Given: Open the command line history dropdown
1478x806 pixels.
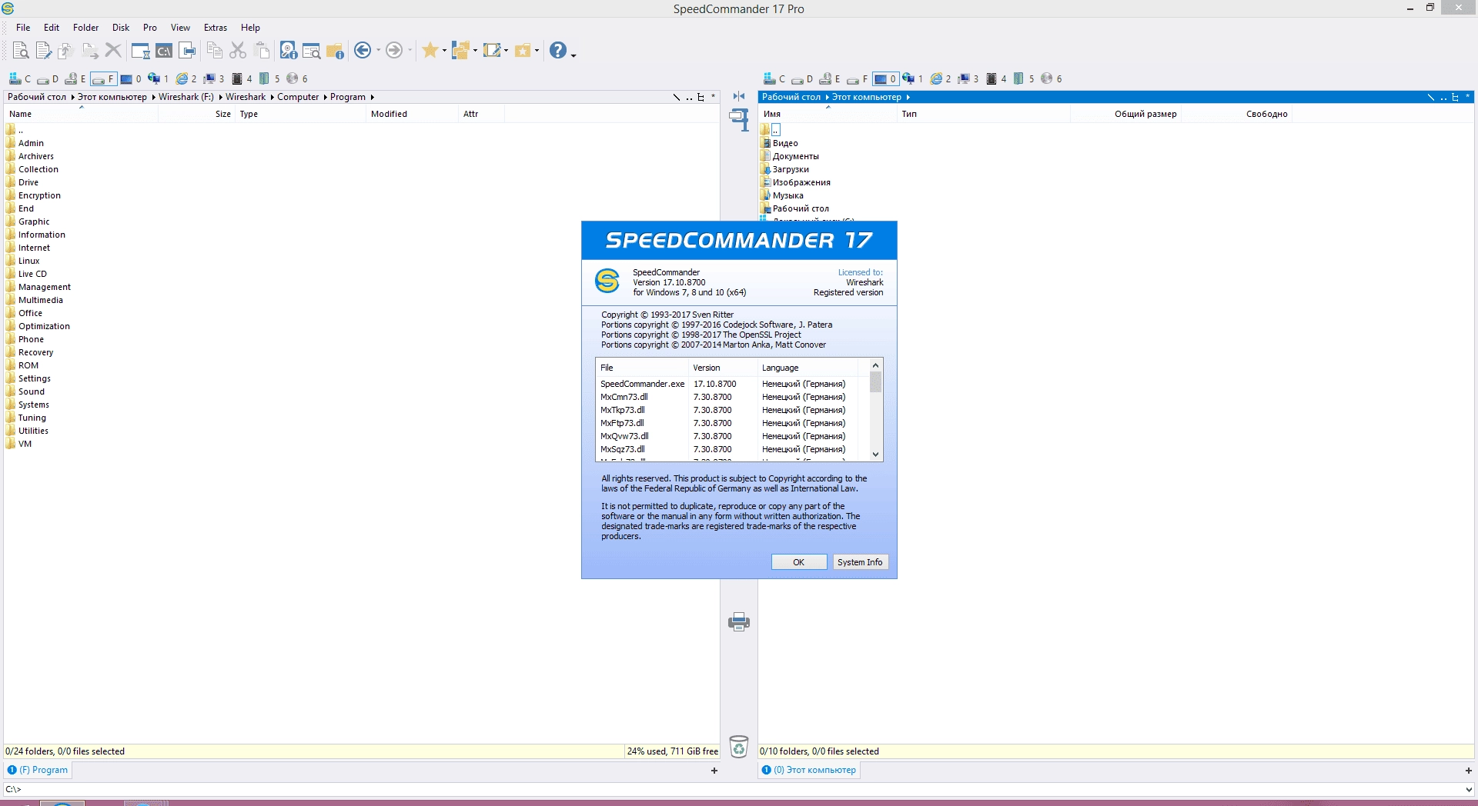Looking at the screenshot, I should click(1469, 789).
